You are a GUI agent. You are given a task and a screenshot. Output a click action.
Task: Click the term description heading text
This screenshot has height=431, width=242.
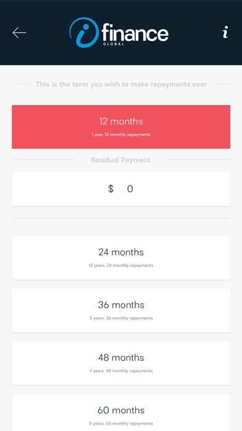[121, 84]
